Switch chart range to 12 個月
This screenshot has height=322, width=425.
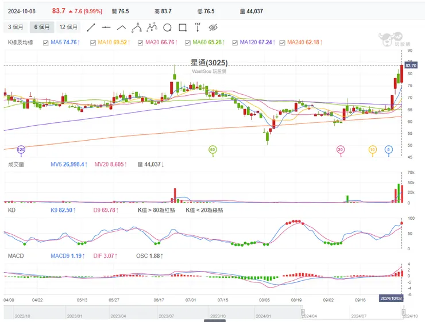click(x=68, y=27)
